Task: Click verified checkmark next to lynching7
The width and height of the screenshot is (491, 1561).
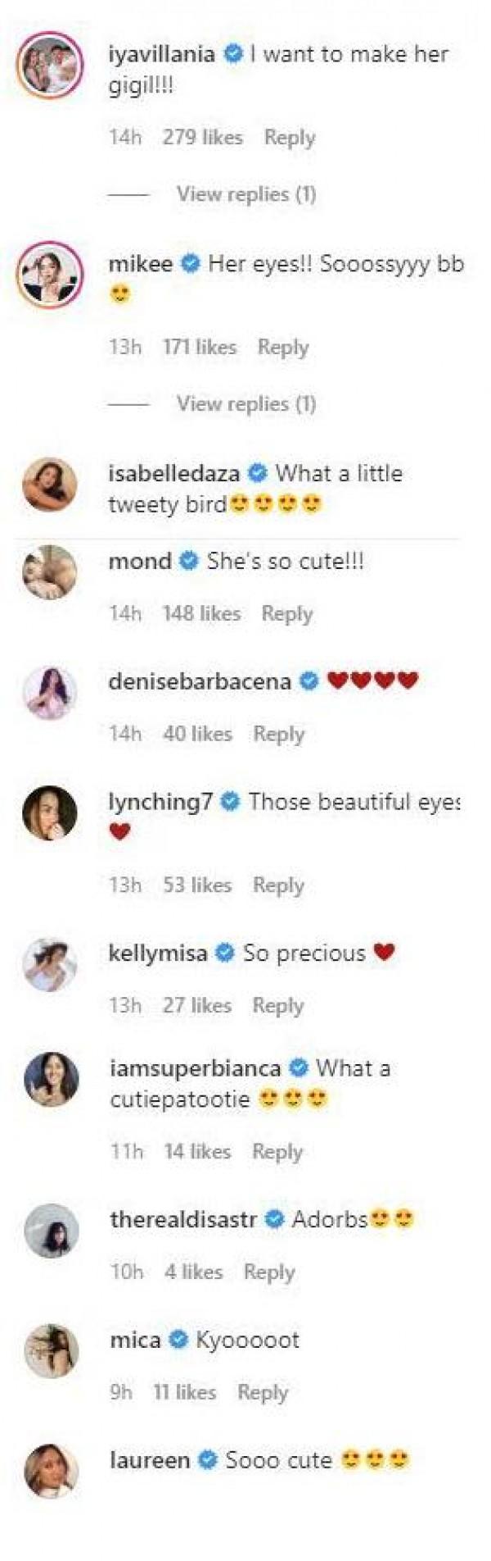Action: point(231,802)
